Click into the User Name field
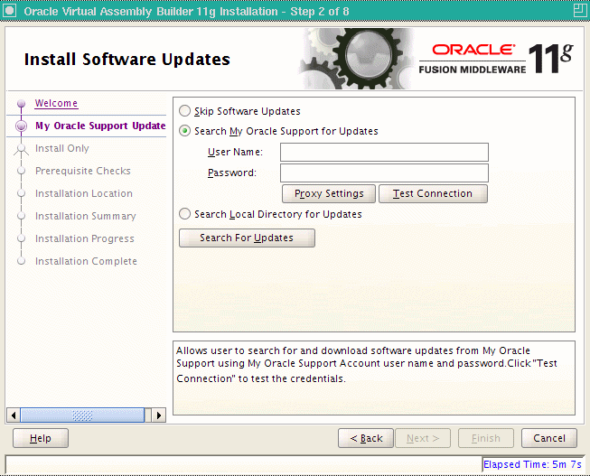The width and height of the screenshot is (590, 476). [x=384, y=152]
